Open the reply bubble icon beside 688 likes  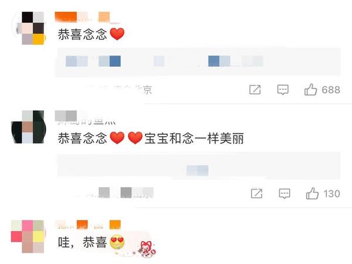(283, 90)
